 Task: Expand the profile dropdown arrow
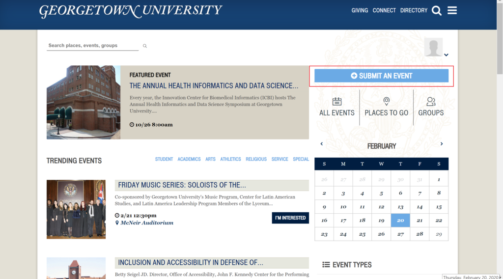(446, 55)
